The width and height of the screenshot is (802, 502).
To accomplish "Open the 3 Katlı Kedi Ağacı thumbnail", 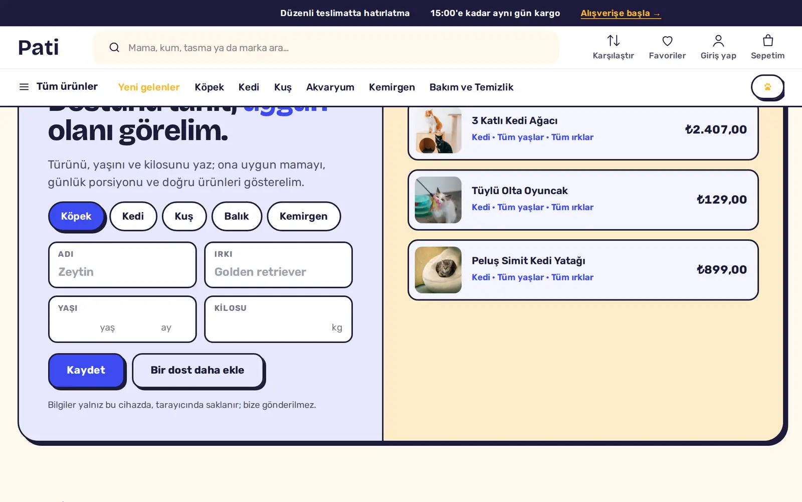I will point(438,130).
